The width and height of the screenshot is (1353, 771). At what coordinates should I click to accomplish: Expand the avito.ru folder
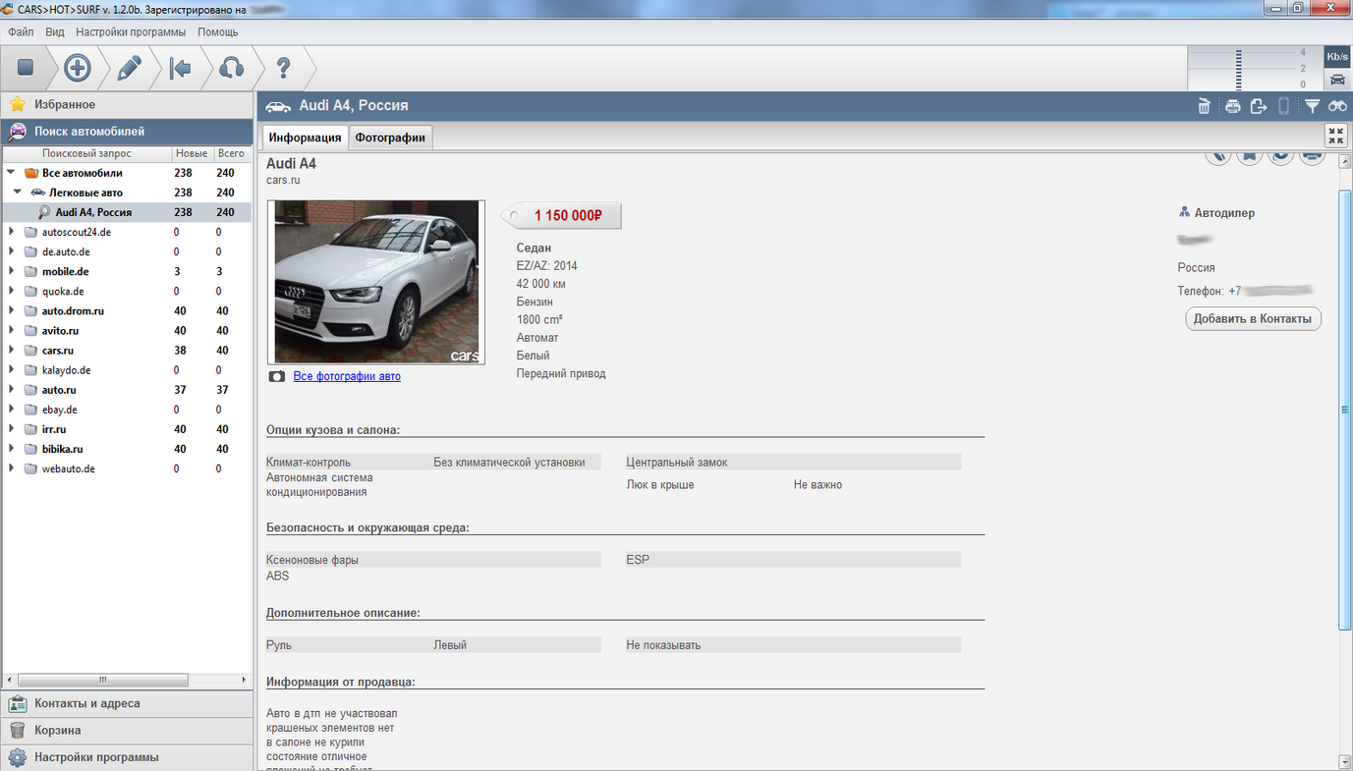pyautogui.click(x=11, y=331)
